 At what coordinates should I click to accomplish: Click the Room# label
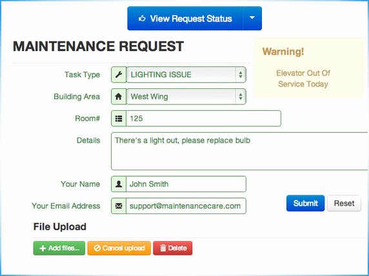click(88, 119)
